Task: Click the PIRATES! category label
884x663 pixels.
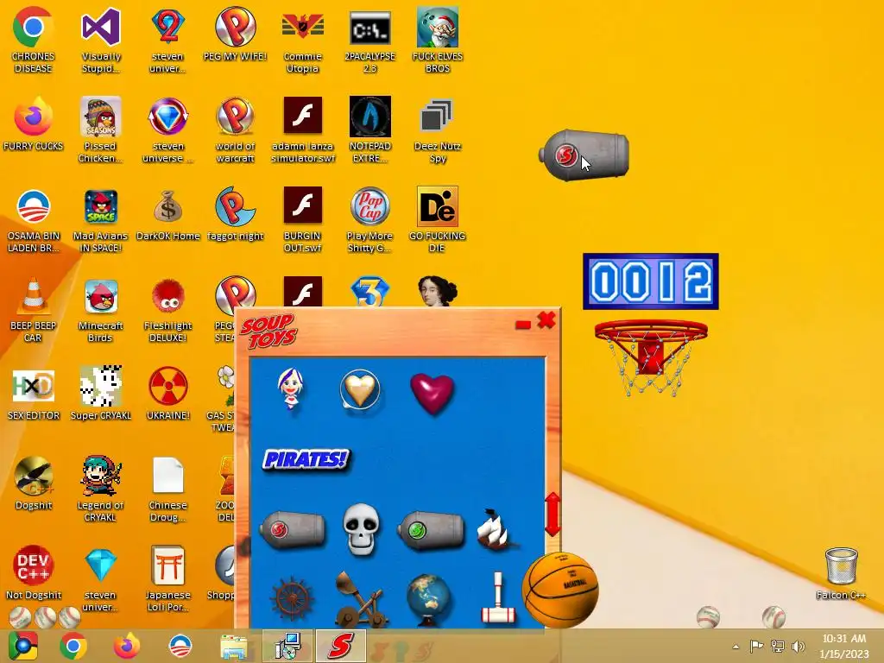Action: tap(306, 459)
